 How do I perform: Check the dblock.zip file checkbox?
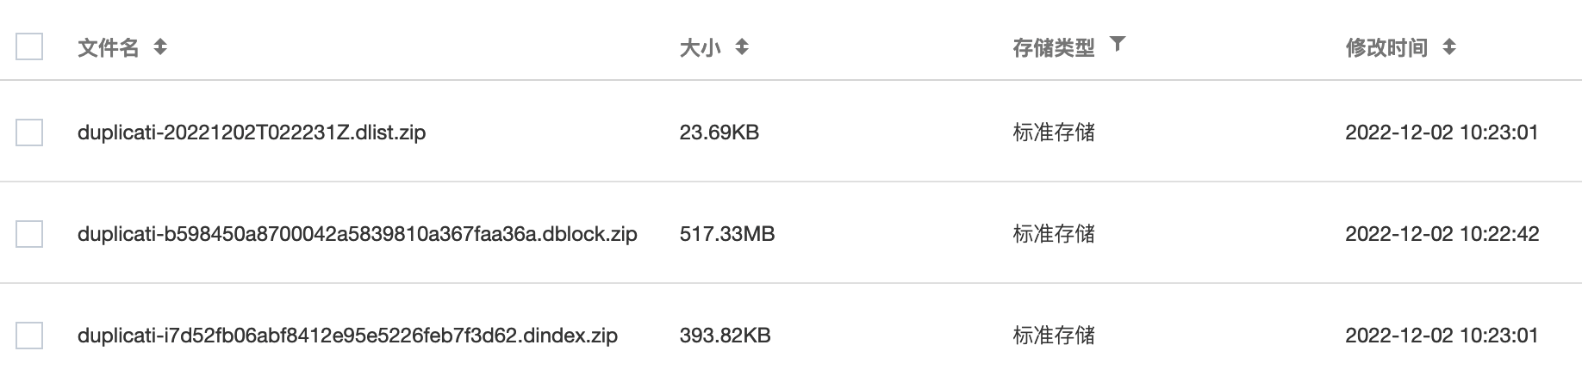point(29,234)
